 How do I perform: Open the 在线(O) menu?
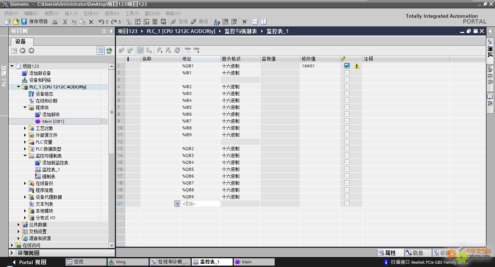click(91, 13)
